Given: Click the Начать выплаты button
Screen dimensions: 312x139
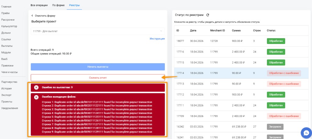Looking at the screenshot, I should tap(98, 67).
